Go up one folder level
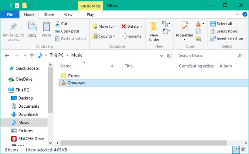The height and width of the screenshot is (154, 249). tap(32, 55)
